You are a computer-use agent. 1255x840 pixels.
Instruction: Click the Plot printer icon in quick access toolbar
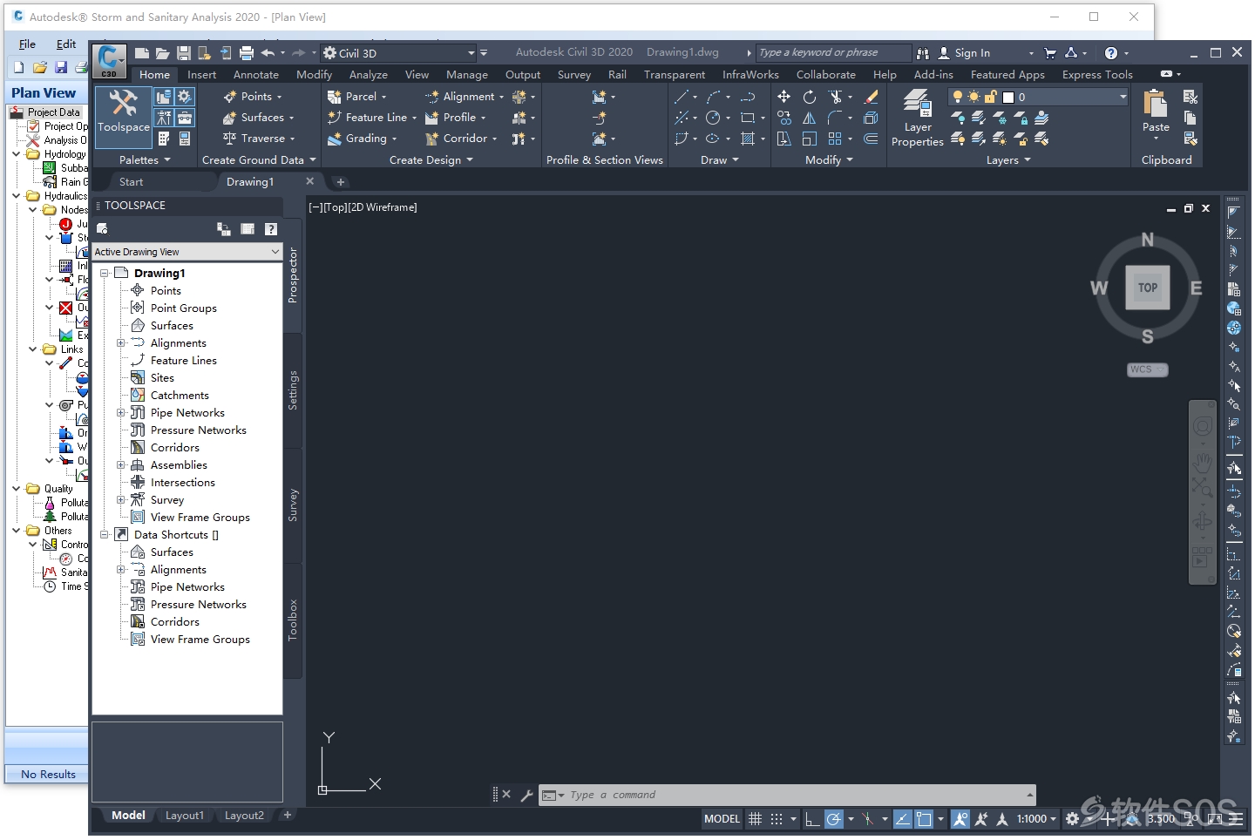click(247, 53)
